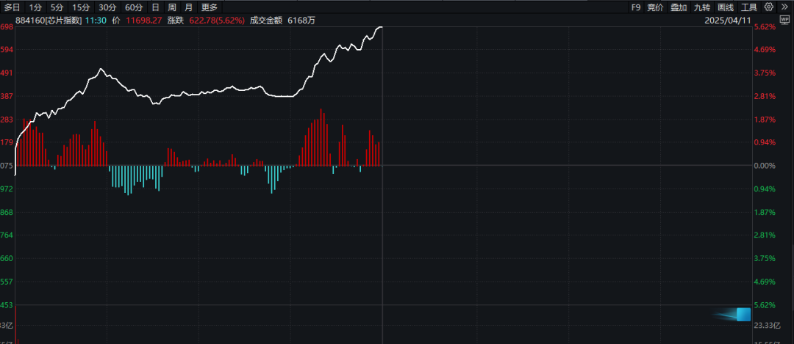Viewport: 794px width, 344px height.
Task: Switch to the 日 daily chart
Action: tap(155, 7)
